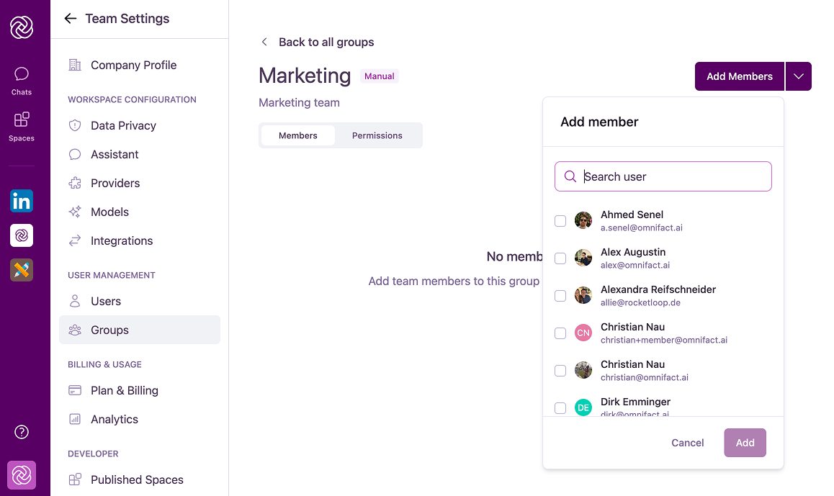Click the Marketing team description text

(x=299, y=103)
